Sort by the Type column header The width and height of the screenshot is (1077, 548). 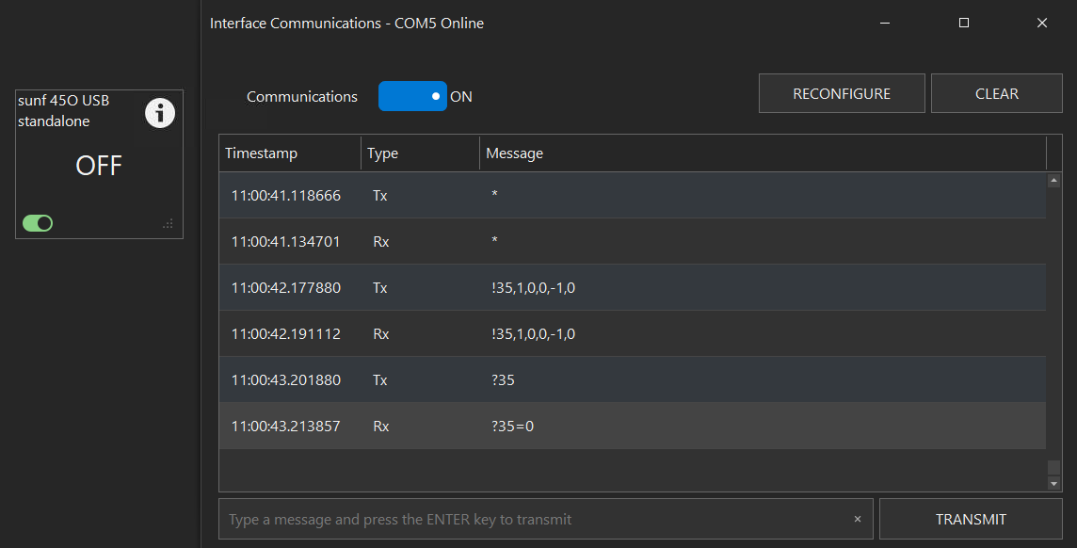click(x=420, y=153)
